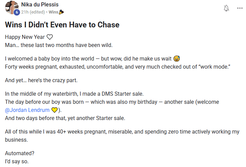The image size is (246, 167).
Task: Click the line starting 'Forty weeks pregnant, exhausted'
Action: (117, 66)
